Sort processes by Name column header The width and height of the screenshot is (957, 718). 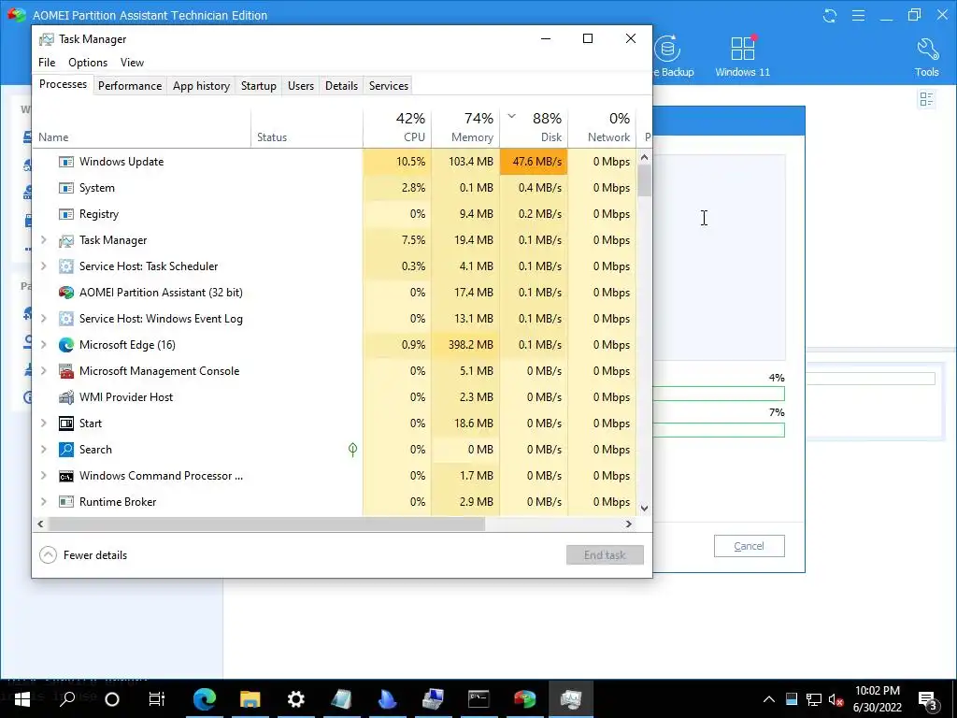click(142, 127)
